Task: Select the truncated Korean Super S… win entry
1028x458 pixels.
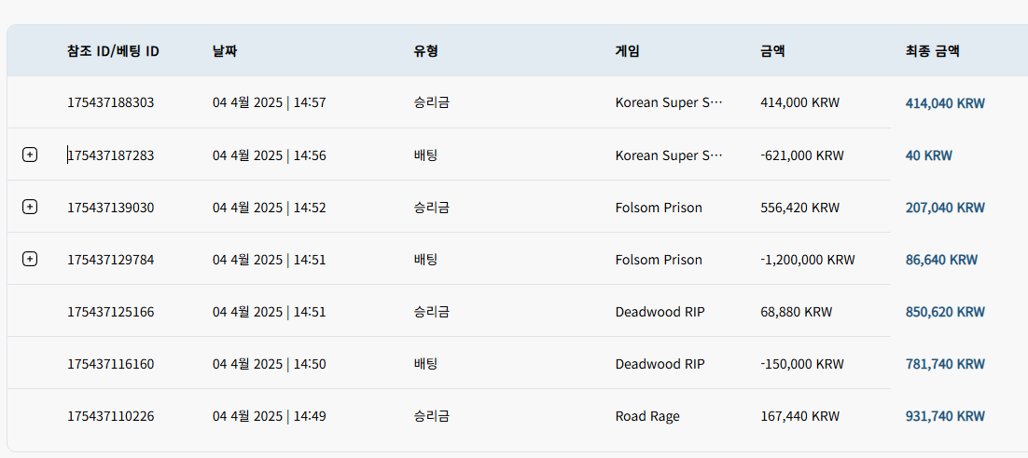Action: click(x=669, y=102)
